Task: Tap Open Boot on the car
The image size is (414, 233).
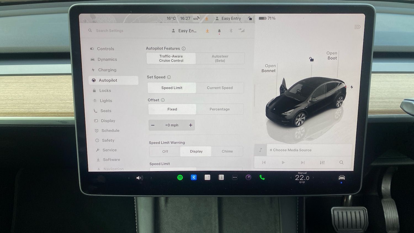Action: [332, 55]
